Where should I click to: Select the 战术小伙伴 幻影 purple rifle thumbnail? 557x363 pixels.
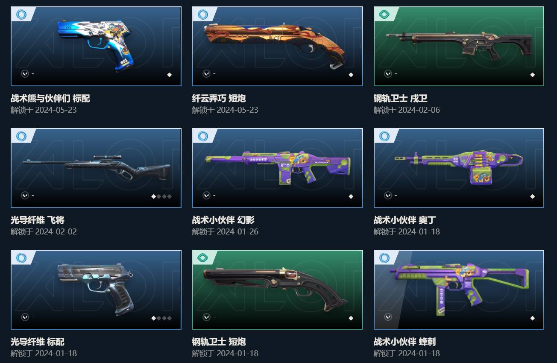point(278,168)
